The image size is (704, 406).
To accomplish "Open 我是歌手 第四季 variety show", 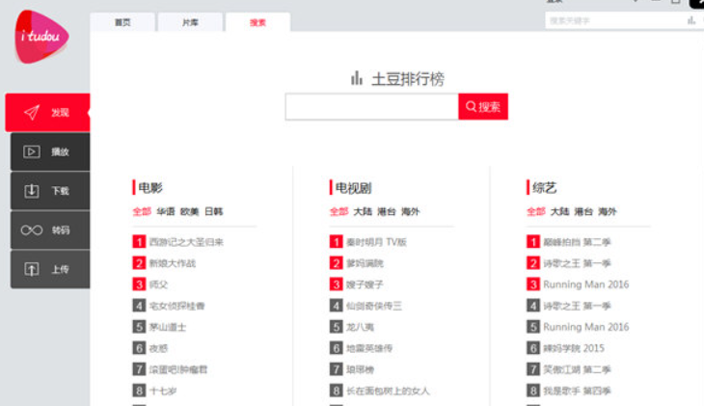I will click(577, 391).
